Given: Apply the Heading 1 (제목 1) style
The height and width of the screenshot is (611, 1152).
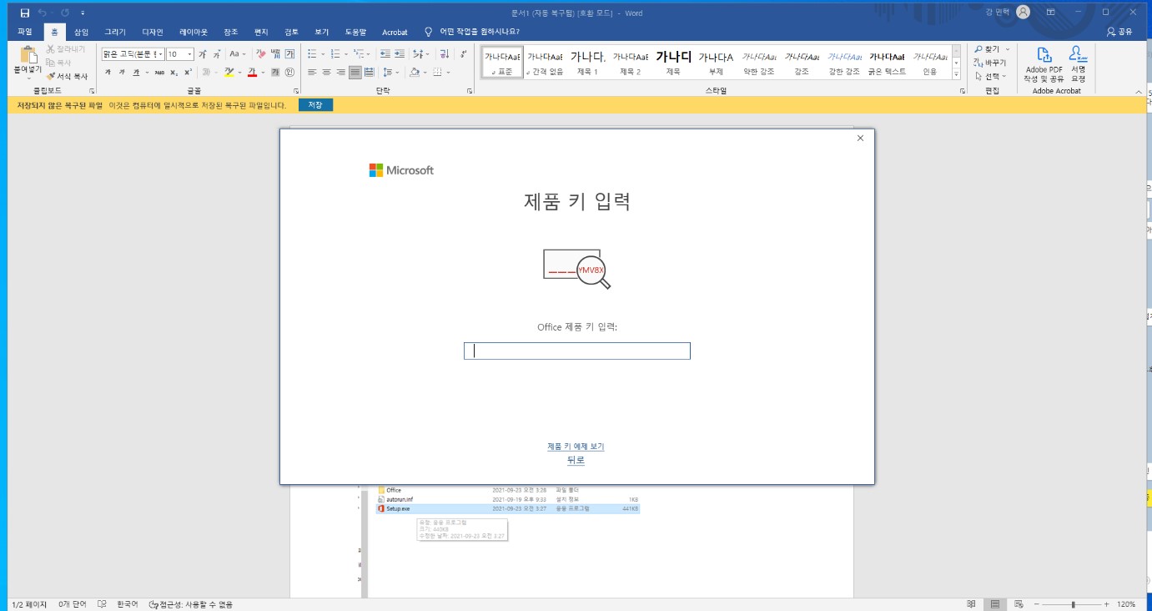Looking at the screenshot, I should click(x=587, y=63).
